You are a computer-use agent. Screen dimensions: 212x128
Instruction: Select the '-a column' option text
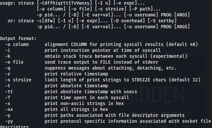[x=17, y=44]
